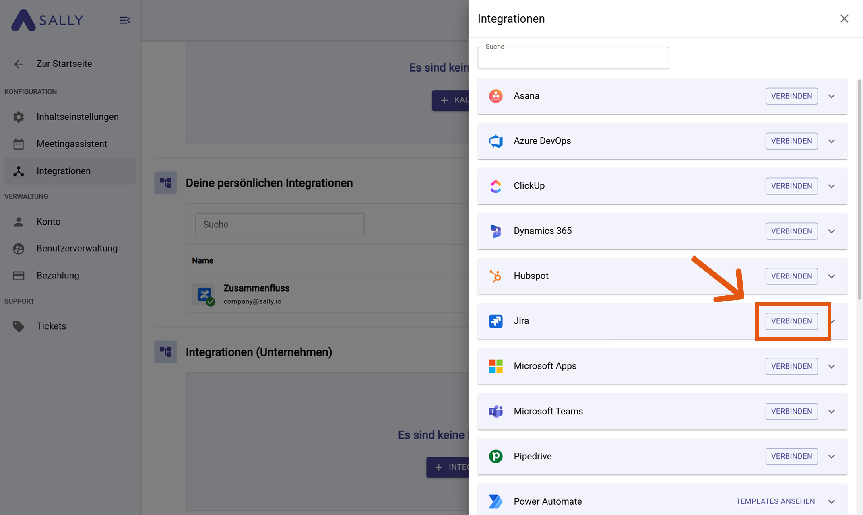
Task: Click Verbinden for Dynamics 365
Action: pyautogui.click(x=791, y=231)
